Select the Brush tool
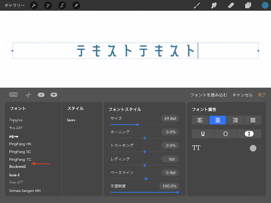271x203 pixels. pos(197,5)
